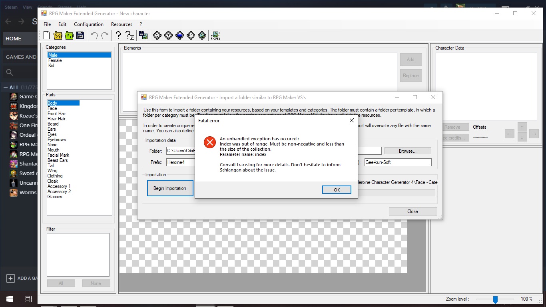Click OK in the Fatal error dialog

click(337, 190)
